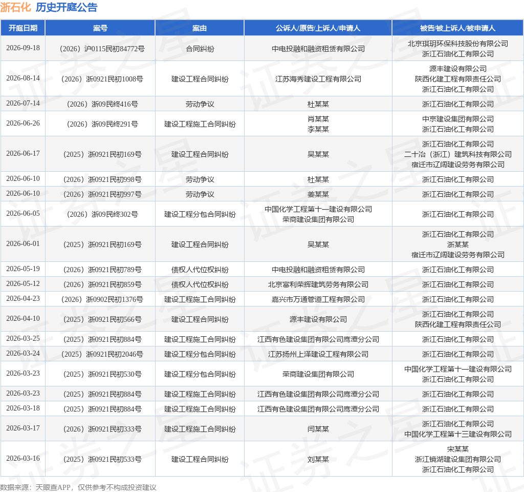
Task: Click the 历史开庭公告 heading
Action: point(67,7)
